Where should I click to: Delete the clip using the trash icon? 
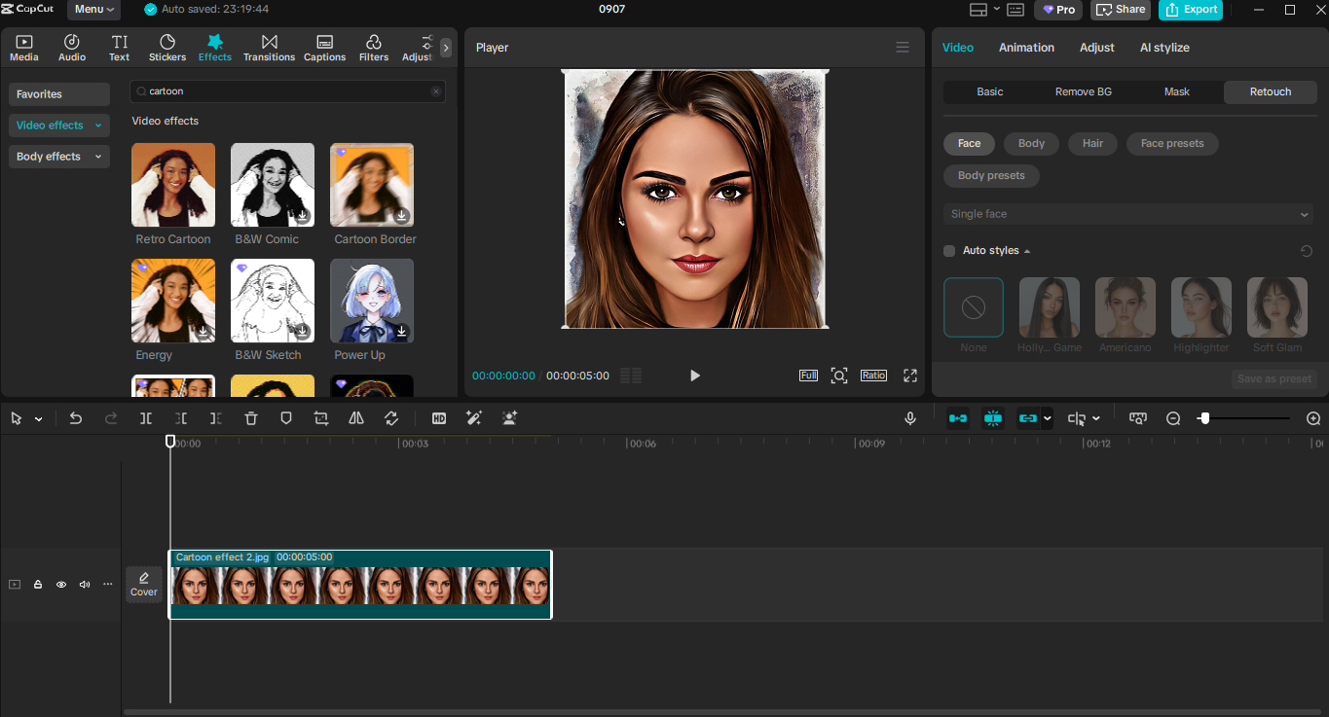pos(251,417)
